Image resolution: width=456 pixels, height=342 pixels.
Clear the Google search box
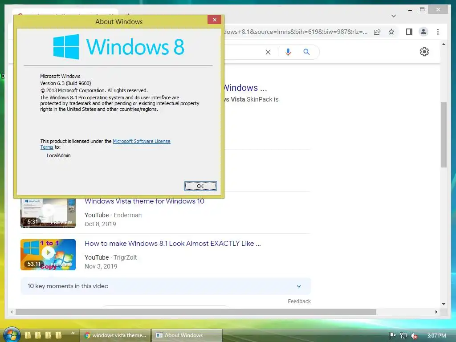click(268, 52)
